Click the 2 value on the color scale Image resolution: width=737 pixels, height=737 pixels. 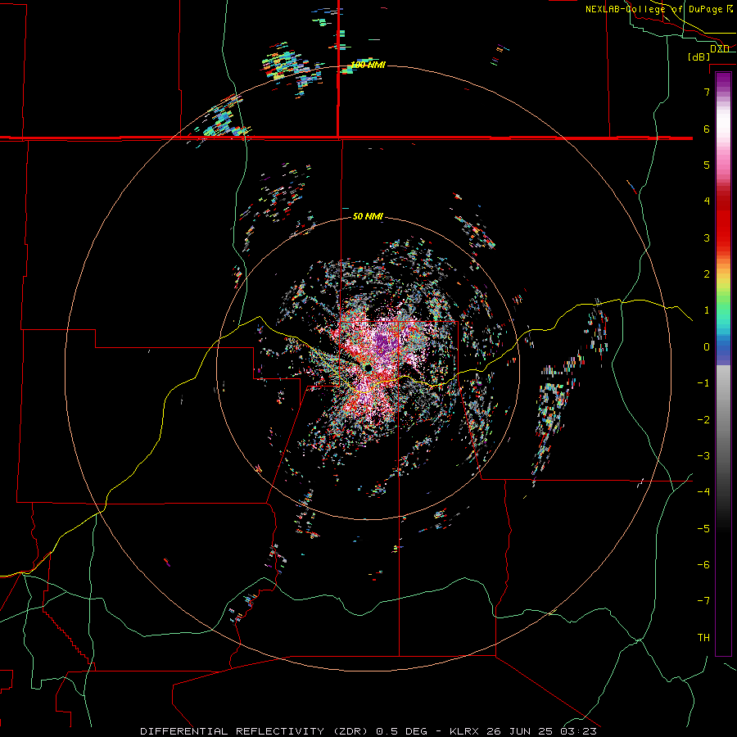tap(707, 274)
